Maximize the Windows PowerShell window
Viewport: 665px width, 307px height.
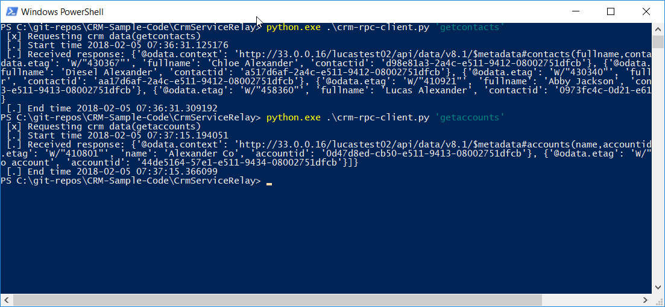pos(610,11)
